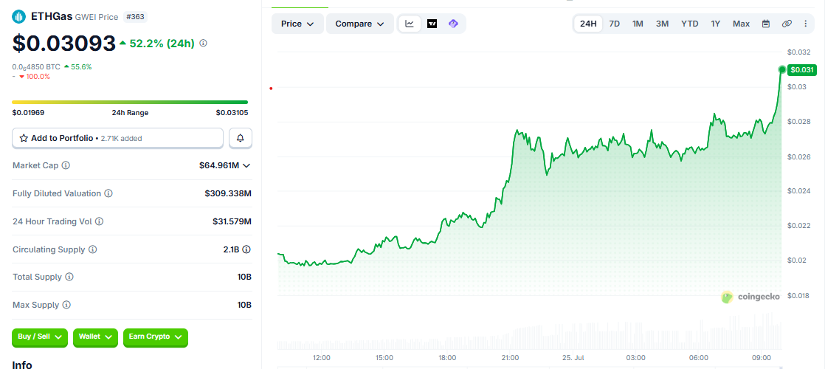Click the 55.6% BTC change text
The height and width of the screenshot is (369, 825).
tap(82, 67)
